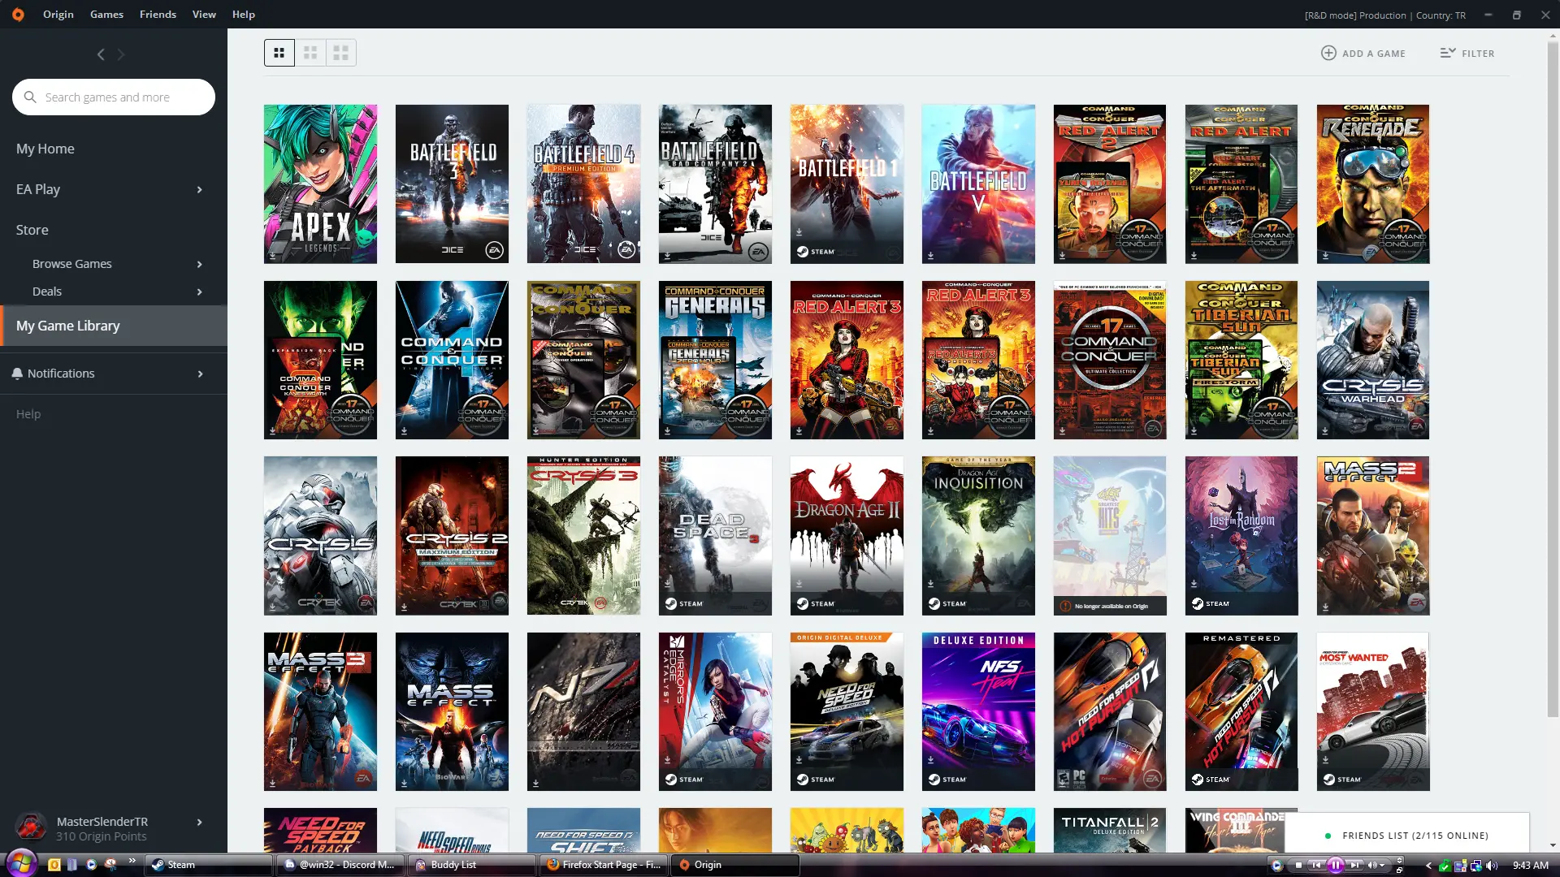Stop playback in the taskbar media toolbar
1560x877 pixels.
tap(1298, 866)
